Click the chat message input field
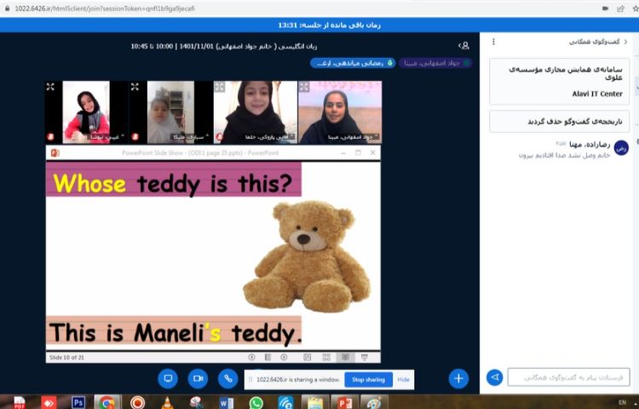This screenshot has height=409, width=639. 568,377
